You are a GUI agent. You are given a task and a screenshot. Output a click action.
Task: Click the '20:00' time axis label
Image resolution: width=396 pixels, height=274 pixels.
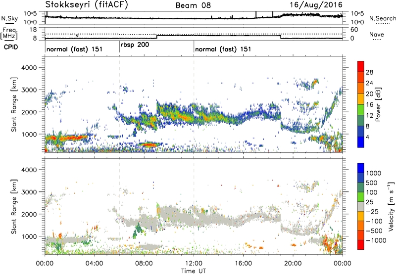tap(293, 264)
